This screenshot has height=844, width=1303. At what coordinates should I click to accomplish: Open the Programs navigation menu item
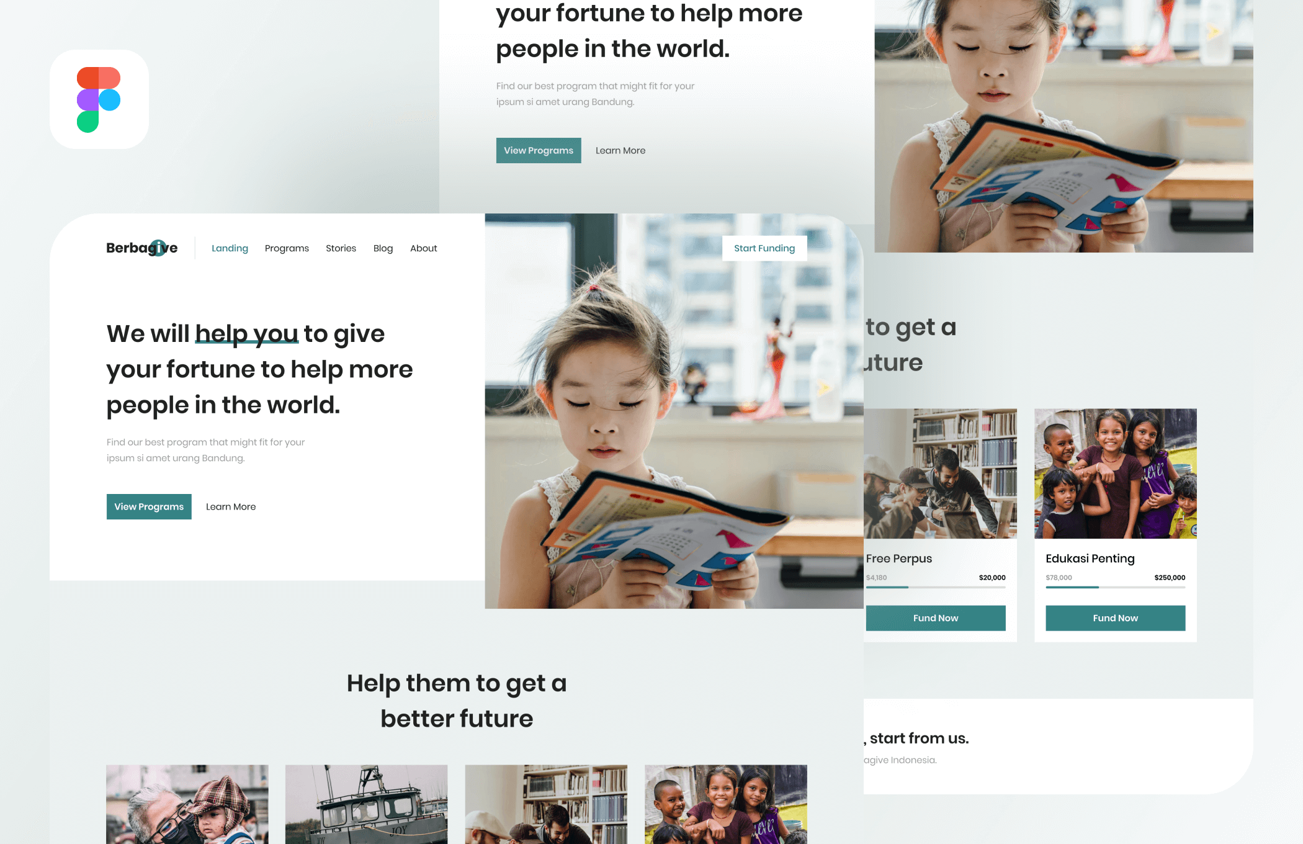287,248
